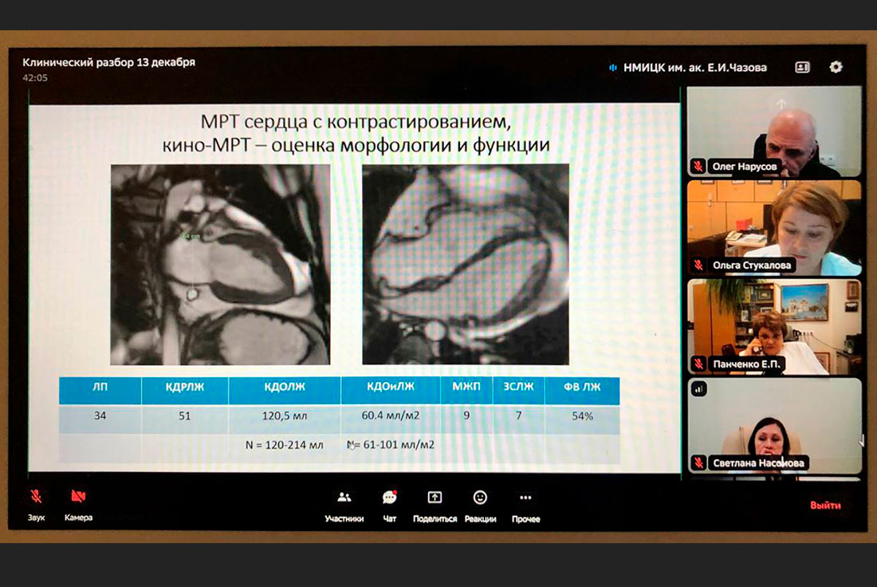This screenshot has height=587, width=877.
Task: Click the name label Светлана Насонова
Action: [758, 463]
